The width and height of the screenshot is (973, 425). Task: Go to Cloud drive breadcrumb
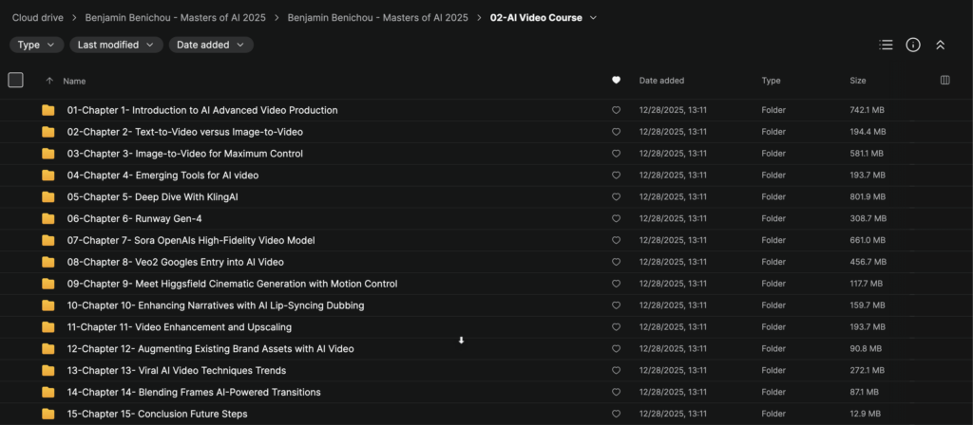38,17
